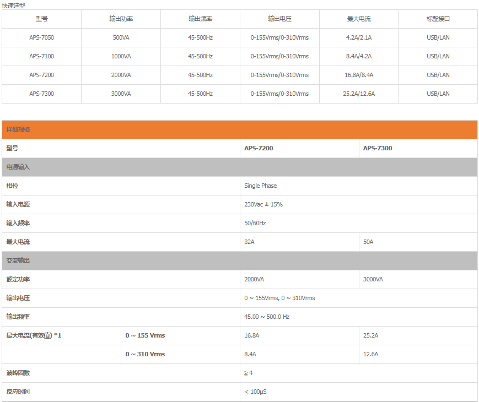Click the 500VA output power value
The height and width of the screenshot is (402, 479).
coord(121,37)
